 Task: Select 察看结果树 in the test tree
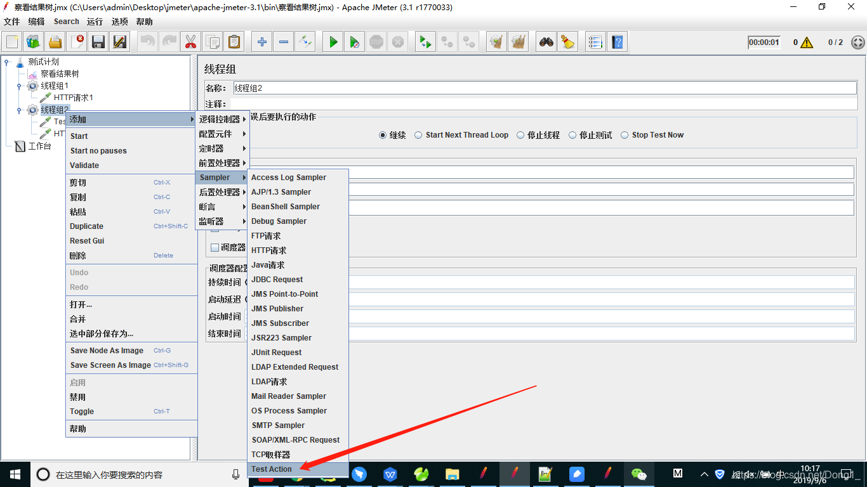click(x=60, y=74)
